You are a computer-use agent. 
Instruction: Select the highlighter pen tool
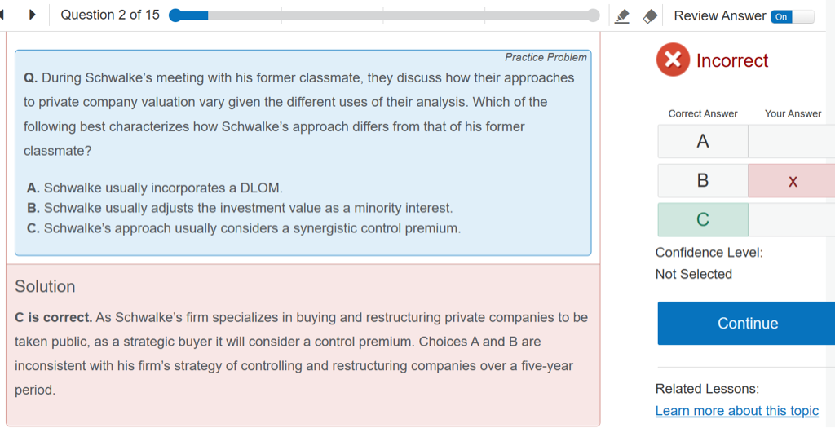tap(622, 16)
